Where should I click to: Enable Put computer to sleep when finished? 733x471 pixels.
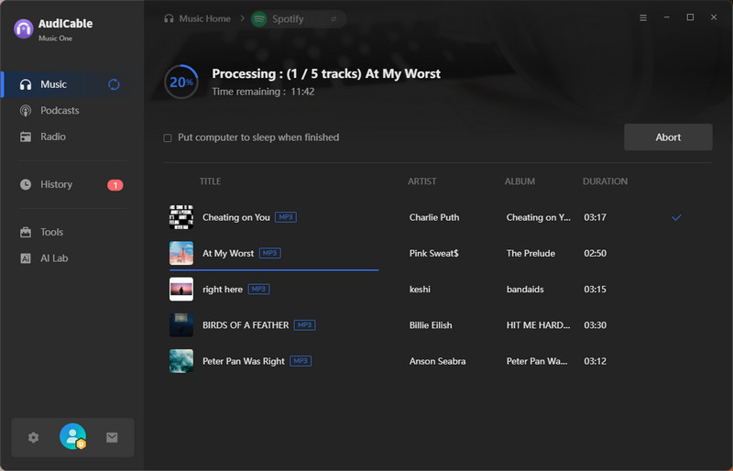(168, 138)
